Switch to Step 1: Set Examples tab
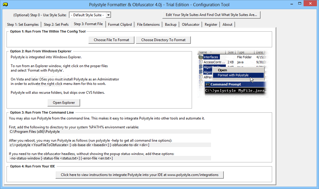The height and width of the screenshot is (189, 319). [x=23, y=25]
